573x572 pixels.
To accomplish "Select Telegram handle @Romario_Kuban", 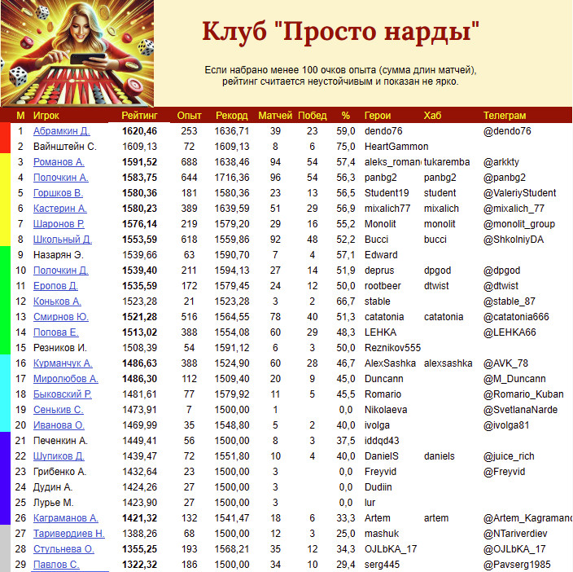I will tap(523, 394).
